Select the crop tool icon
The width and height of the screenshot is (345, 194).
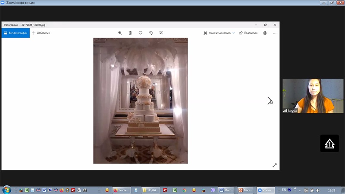point(161,33)
